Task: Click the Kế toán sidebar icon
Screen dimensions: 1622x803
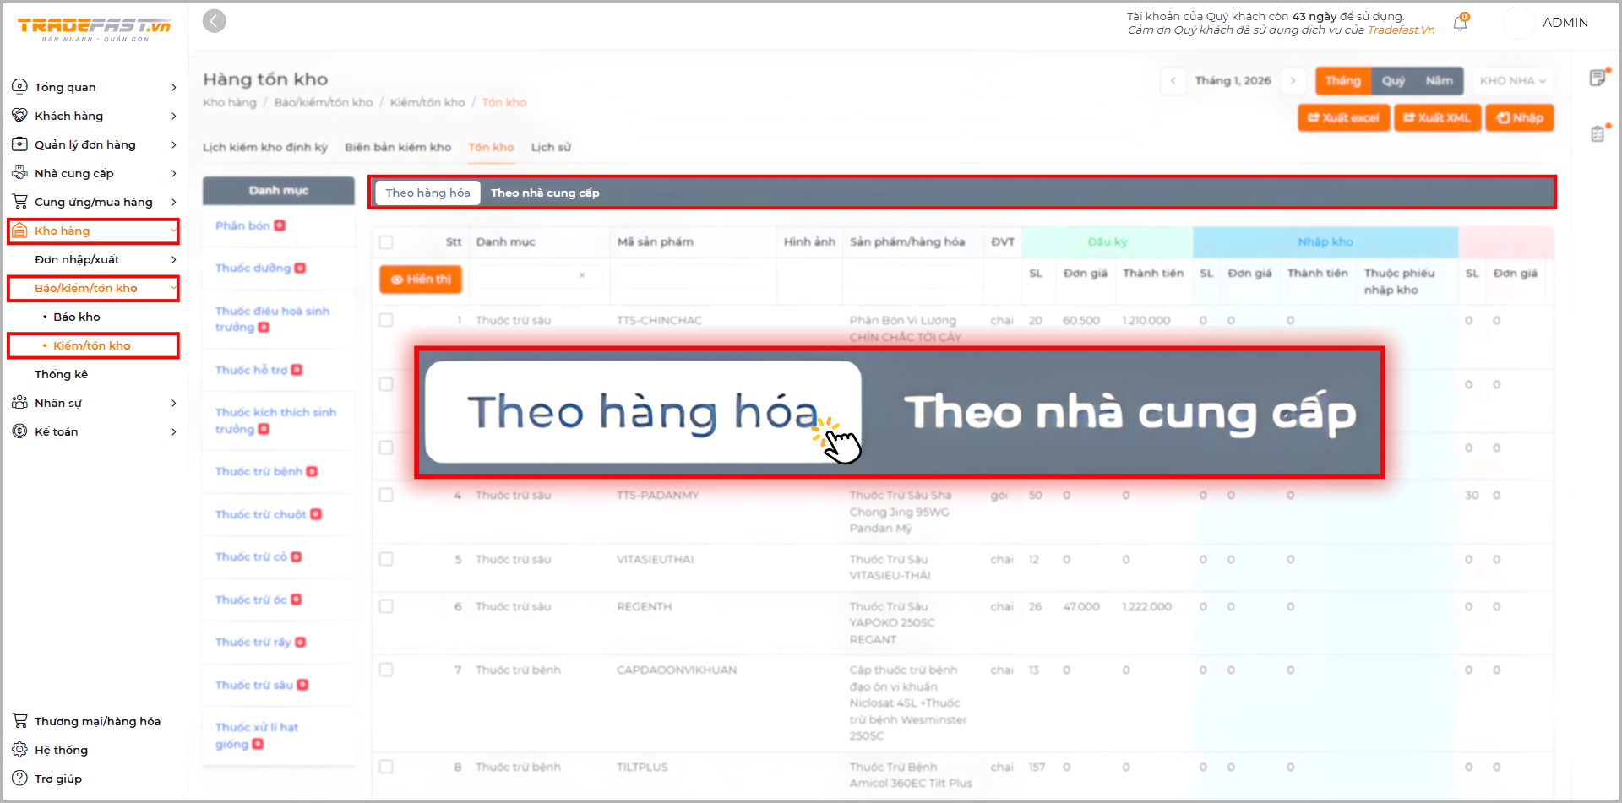Action: (19, 431)
